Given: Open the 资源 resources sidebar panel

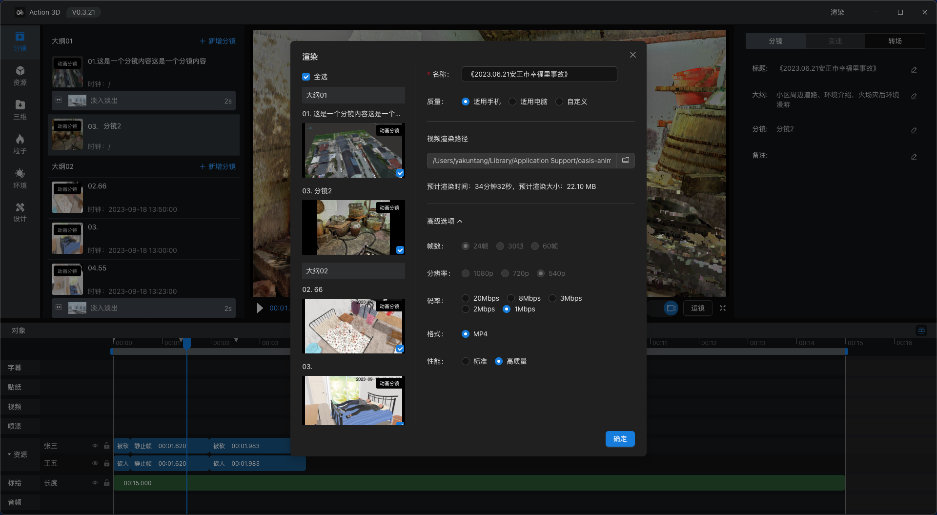Looking at the screenshot, I should click(20, 76).
